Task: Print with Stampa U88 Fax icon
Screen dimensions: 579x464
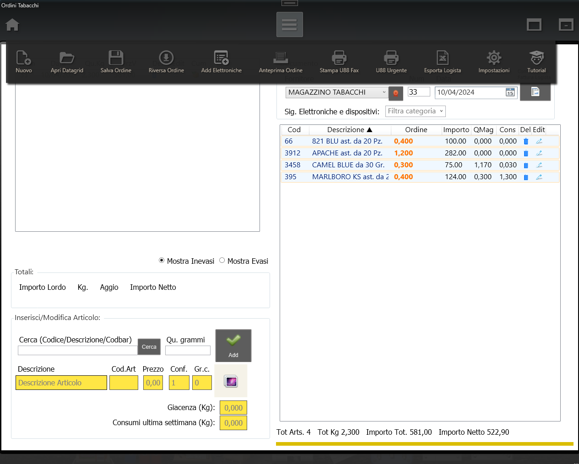Action: click(339, 59)
